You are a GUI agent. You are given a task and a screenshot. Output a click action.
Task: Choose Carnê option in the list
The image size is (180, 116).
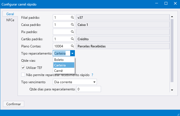(64, 71)
